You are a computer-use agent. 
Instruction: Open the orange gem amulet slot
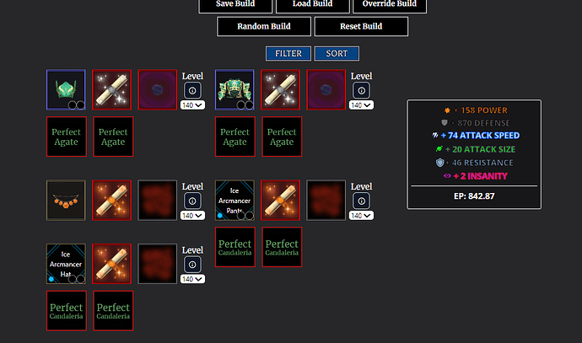pyautogui.click(x=66, y=201)
